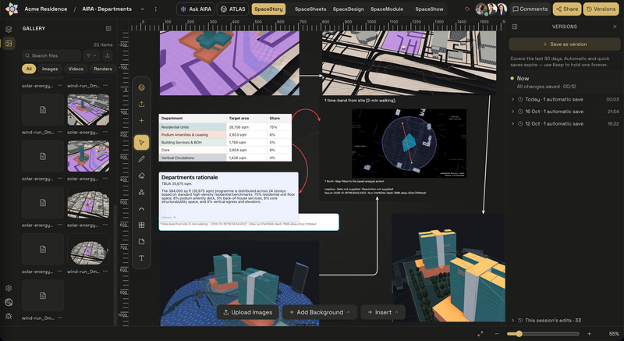
Task: Open settings gear in left sidebar
Action: [x=9, y=288]
